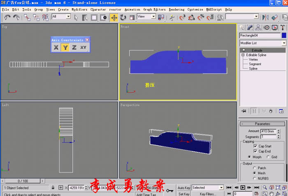The height and width of the screenshot is (196, 288).
Task: Activate the Select and Rotate tool
Action: [123, 18]
